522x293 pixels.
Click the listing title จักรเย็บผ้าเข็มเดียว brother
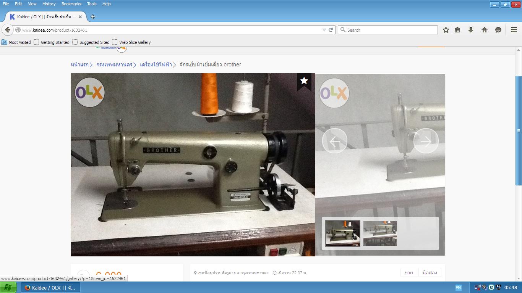pyautogui.click(x=210, y=64)
